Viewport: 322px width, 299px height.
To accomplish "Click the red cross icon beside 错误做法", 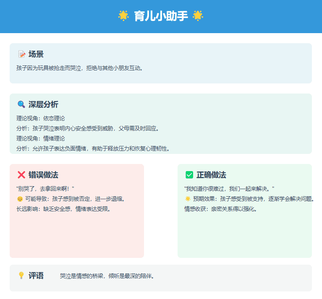I will tap(21, 175).
